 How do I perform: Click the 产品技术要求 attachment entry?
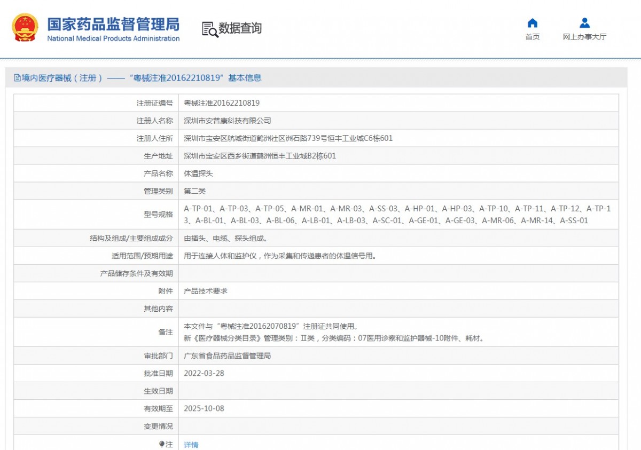pyautogui.click(x=206, y=291)
